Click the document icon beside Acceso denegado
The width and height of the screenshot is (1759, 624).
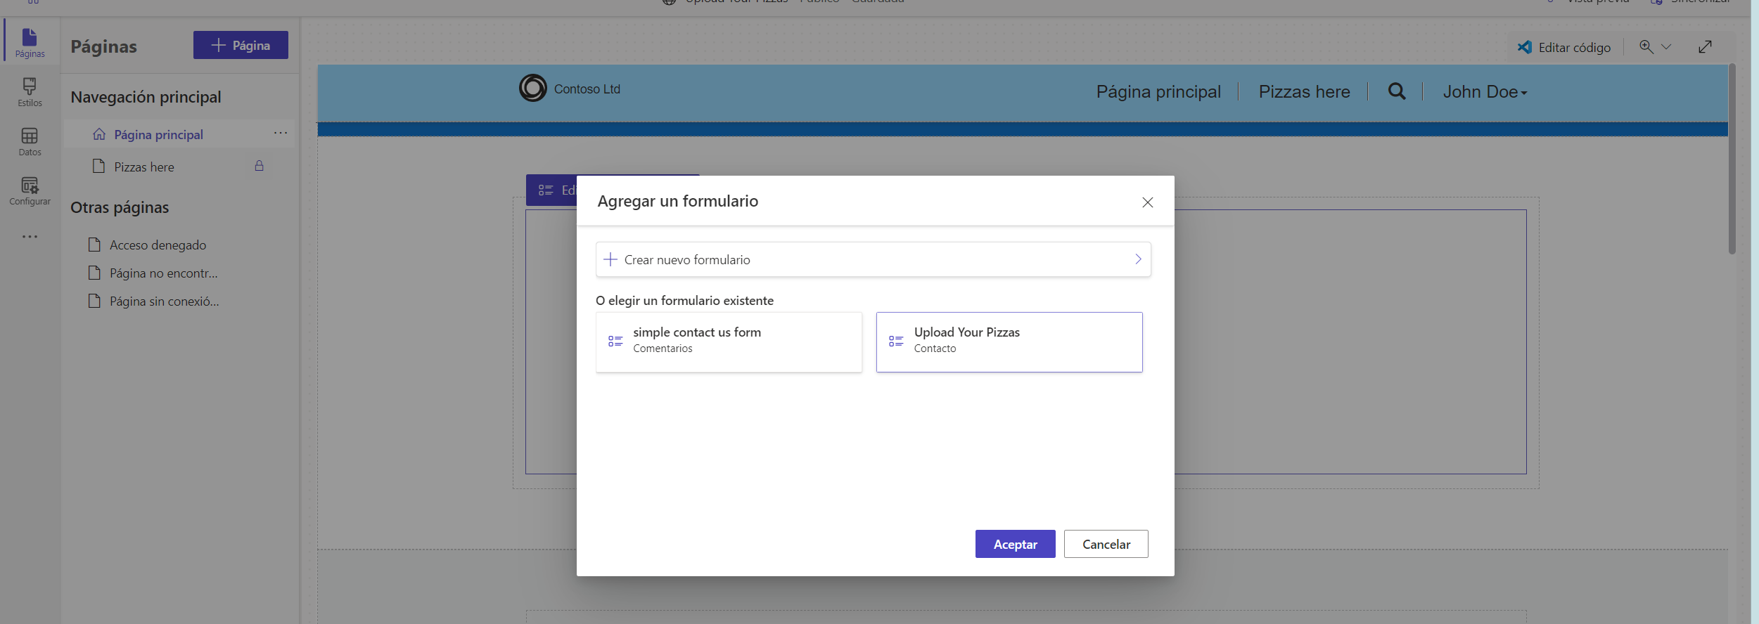94,245
